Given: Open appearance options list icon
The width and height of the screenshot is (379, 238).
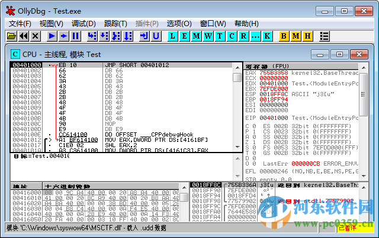Looking at the screenshot, I should coord(324,36).
